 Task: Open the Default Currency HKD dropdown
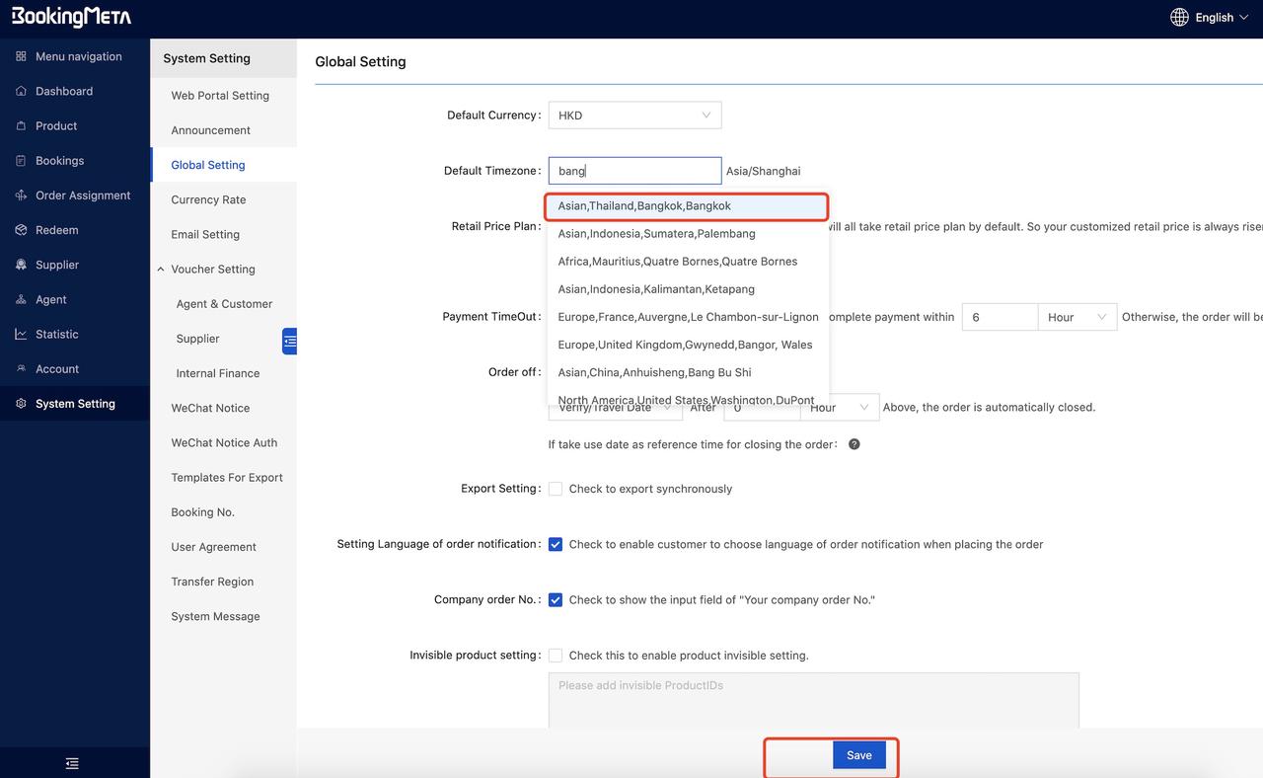pos(633,116)
